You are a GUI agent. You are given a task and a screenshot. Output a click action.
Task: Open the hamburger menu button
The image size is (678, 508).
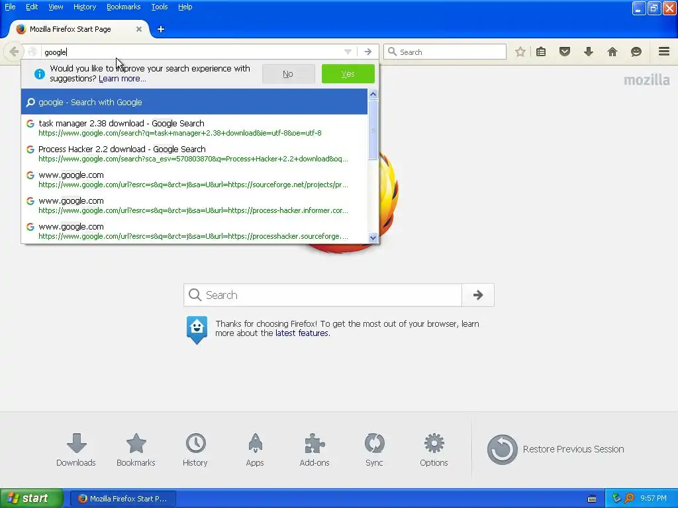664,52
